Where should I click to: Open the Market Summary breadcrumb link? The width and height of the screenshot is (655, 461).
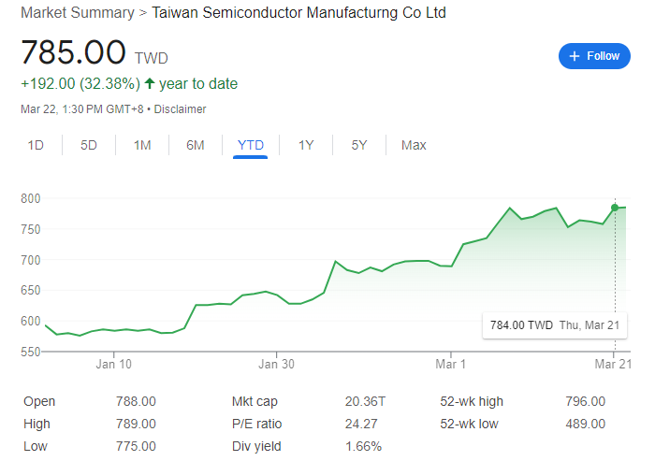pyautogui.click(x=78, y=12)
